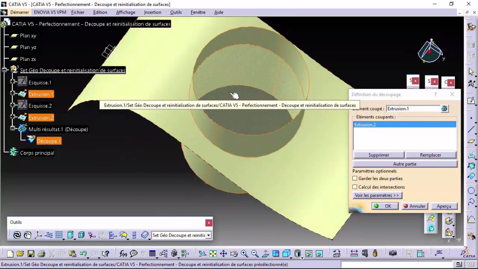Click the Elément coupé input field
Viewport: 478px width, 269px height.
coord(413,109)
